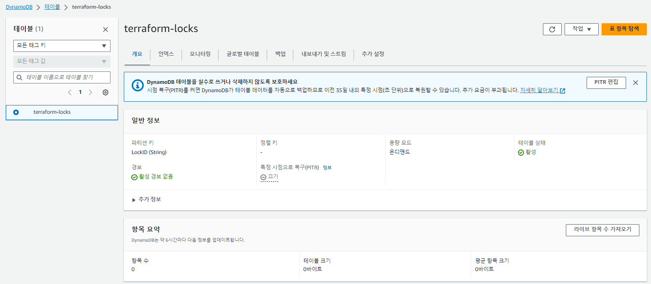Open the 백업 tab
Screen dimensions: 651x284
click(280, 54)
